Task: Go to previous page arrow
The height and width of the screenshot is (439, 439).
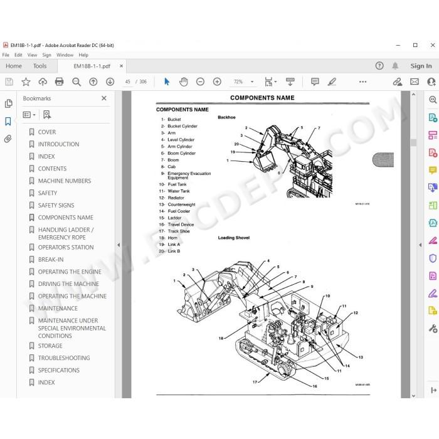Action: (93, 82)
